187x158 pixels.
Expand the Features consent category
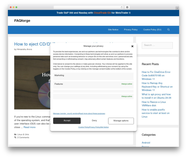tap(93, 85)
